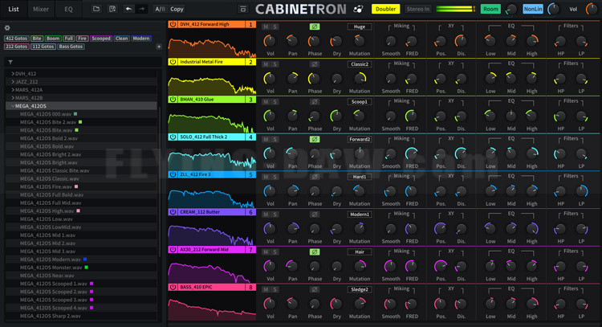
Task: Toggle power for AX30_212 Forward Mid slot
Action: 173,250
